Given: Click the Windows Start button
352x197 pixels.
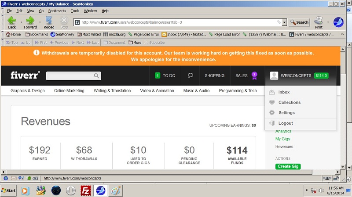Looking at the screenshot, I should click(8, 190).
